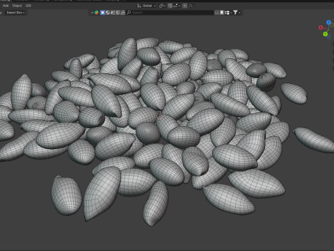The image size is (334, 251).
Task: Click the multicolor color-wheel icon
Action: coord(97,13)
